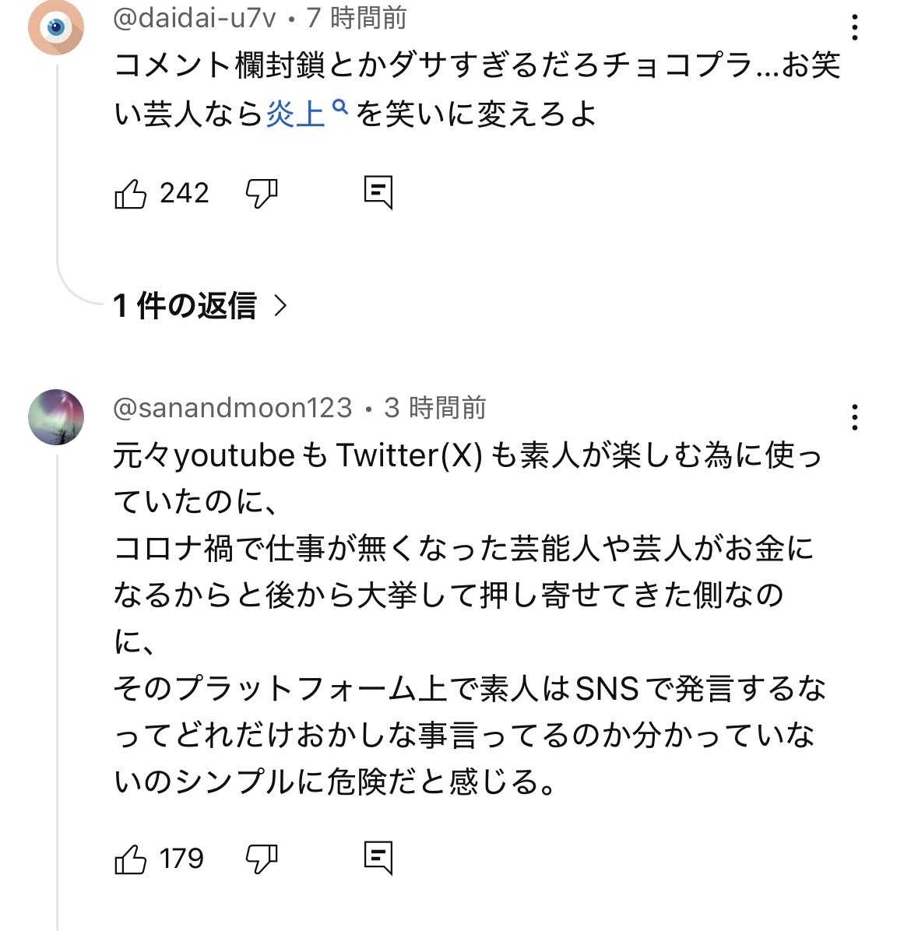
Task: Dislike the @daidai-u7v comment
Action: click(262, 193)
